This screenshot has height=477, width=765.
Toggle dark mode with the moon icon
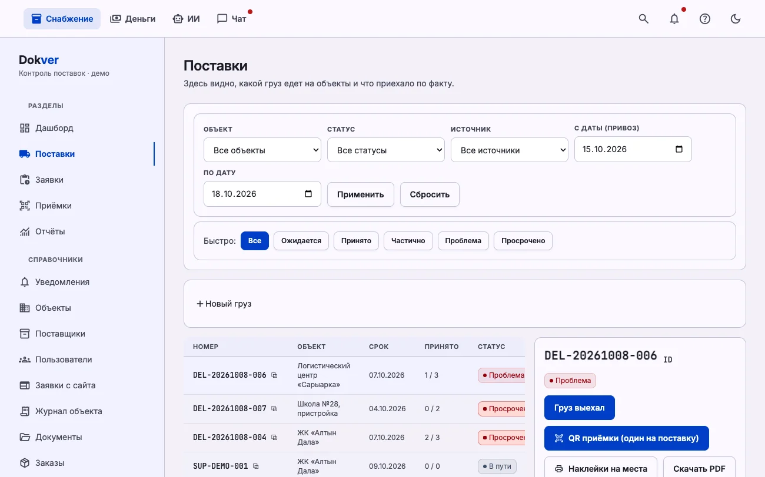point(736,19)
